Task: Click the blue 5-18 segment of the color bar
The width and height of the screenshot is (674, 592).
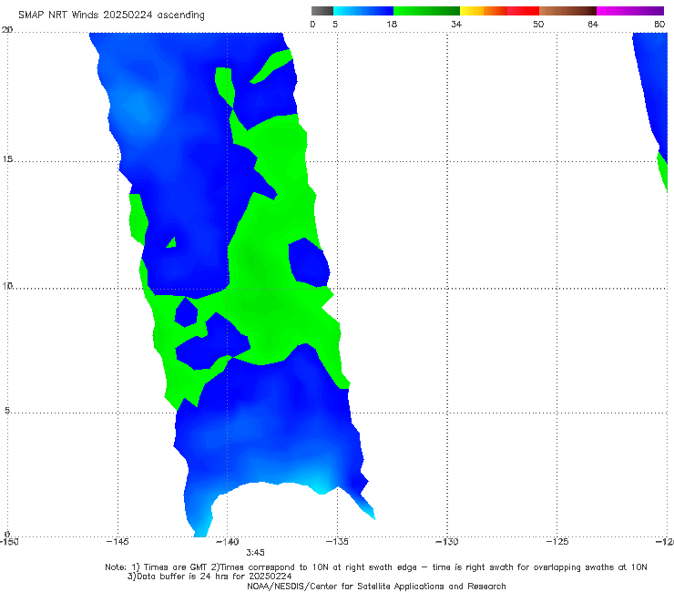Action: click(363, 11)
